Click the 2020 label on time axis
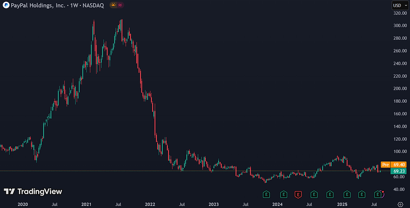The height and width of the screenshot is (208, 410). [23, 204]
